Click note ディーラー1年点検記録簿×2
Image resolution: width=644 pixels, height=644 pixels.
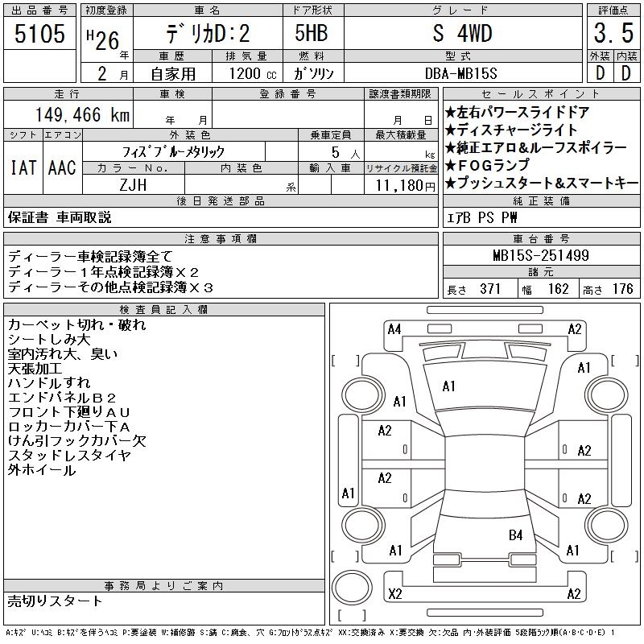point(104,272)
